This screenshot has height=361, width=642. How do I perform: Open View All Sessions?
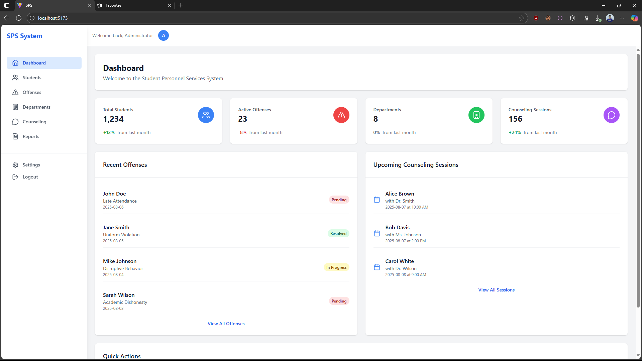(x=496, y=290)
